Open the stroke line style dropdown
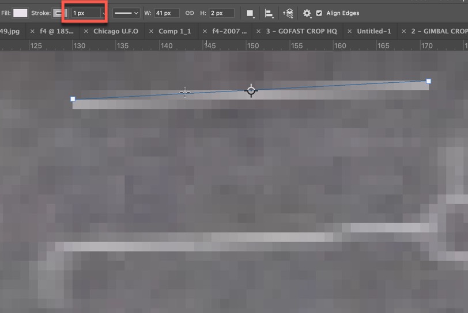 pos(126,13)
